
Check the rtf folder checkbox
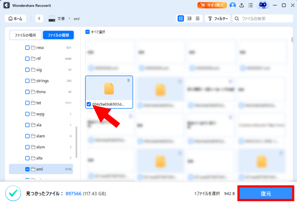click(x=27, y=59)
